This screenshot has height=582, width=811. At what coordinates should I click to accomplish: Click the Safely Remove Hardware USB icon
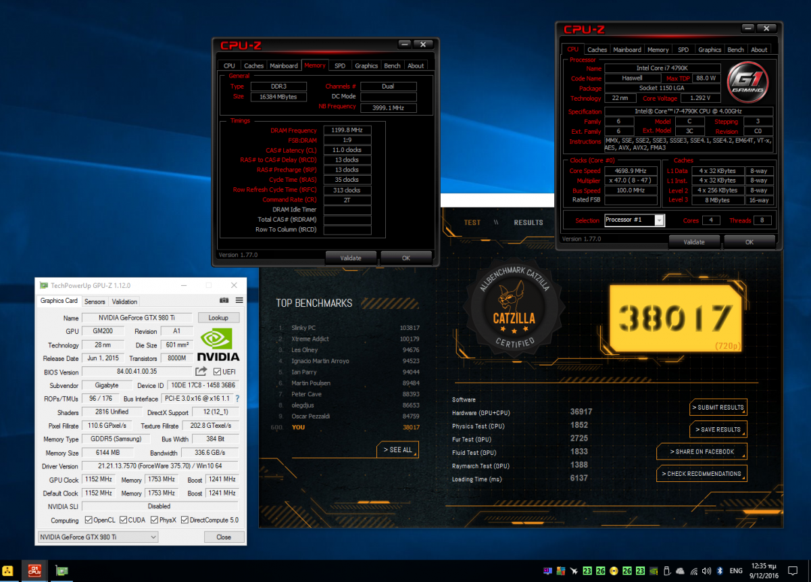[666, 571]
